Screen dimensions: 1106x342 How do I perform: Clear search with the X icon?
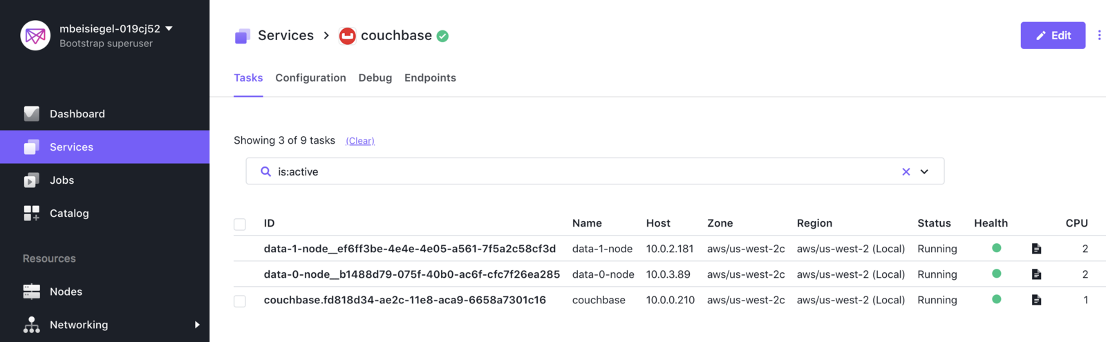pyautogui.click(x=906, y=171)
